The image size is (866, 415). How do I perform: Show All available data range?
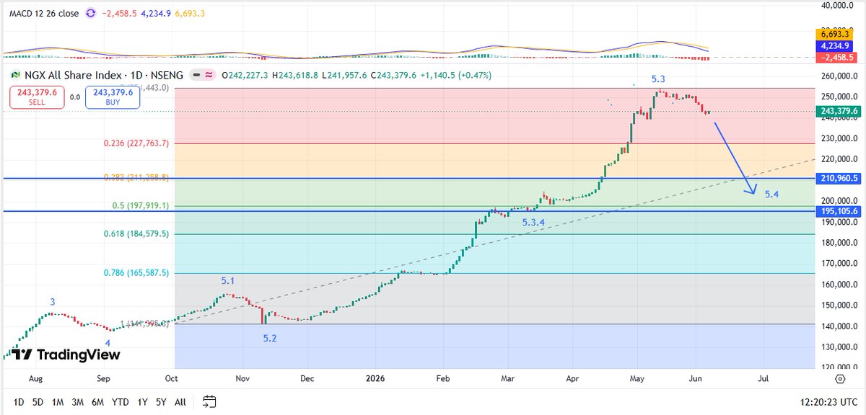click(180, 401)
